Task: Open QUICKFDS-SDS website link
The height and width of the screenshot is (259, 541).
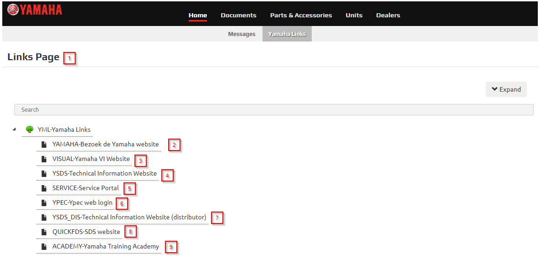Action: [x=86, y=232]
